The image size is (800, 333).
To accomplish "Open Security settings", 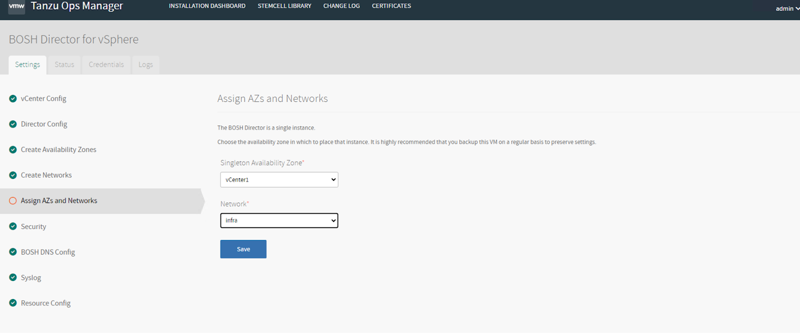I will tap(33, 226).
